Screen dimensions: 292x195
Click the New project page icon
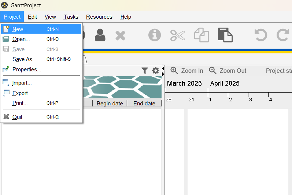(6, 29)
